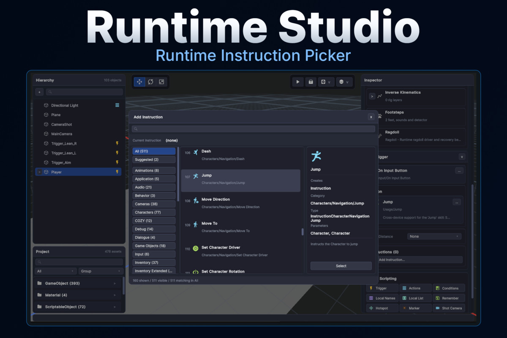Select the Move transform tool
This screenshot has height=338, width=507.
click(139, 82)
